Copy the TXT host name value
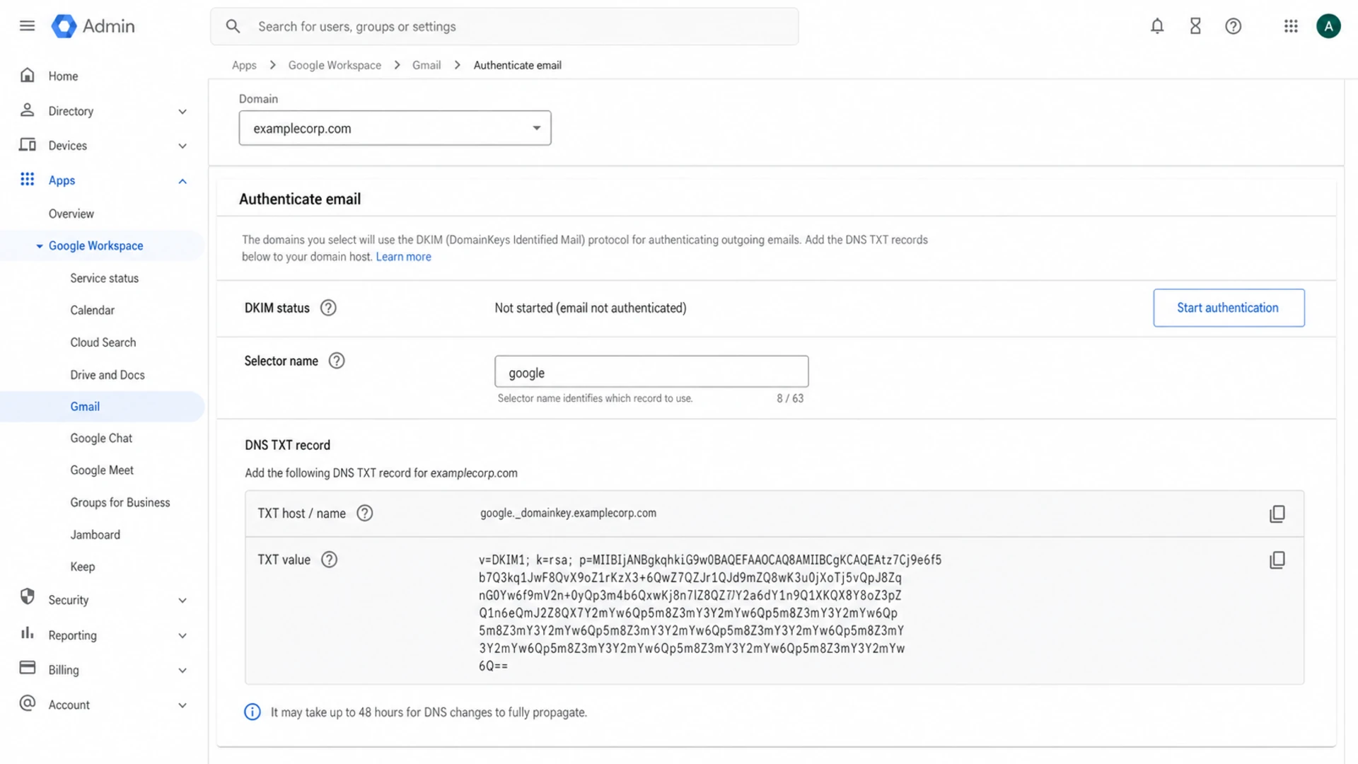The image size is (1358, 764). [1277, 514]
